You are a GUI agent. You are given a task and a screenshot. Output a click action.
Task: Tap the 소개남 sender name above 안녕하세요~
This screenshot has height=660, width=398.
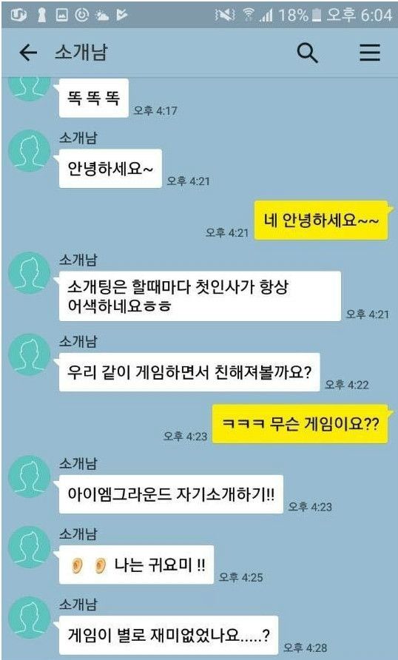78,138
